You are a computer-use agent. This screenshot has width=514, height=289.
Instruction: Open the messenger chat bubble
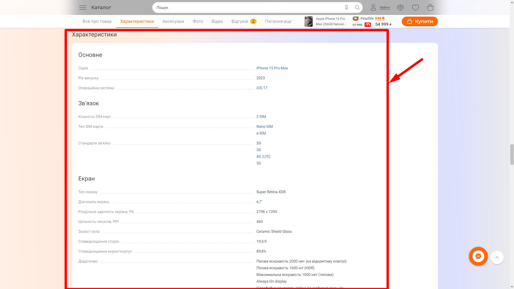coord(478,256)
